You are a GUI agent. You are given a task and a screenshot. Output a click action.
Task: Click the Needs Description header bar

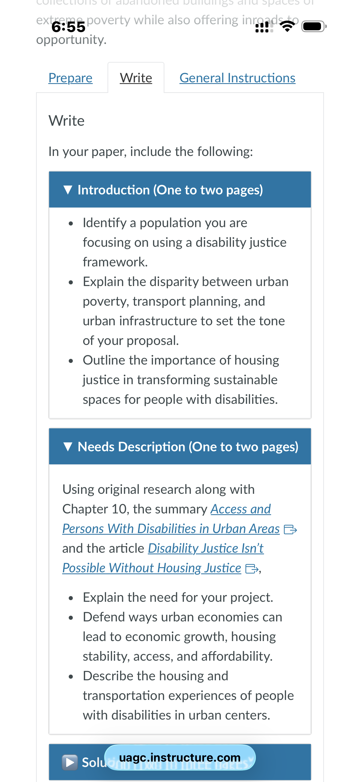point(180,447)
